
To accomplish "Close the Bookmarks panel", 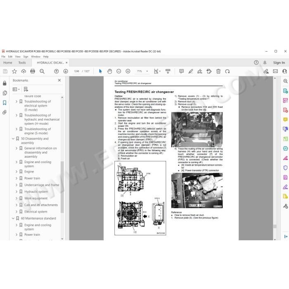I will point(59,80).
